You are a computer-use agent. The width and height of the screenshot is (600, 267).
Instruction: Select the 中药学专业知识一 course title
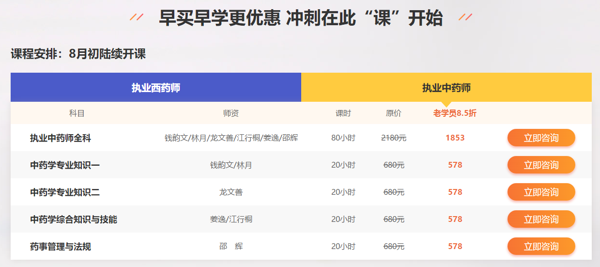click(65, 165)
